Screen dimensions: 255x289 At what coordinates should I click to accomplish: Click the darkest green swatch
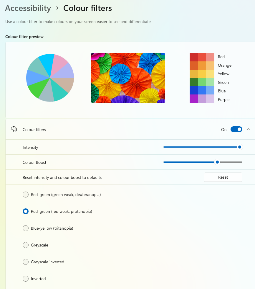(193, 82)
